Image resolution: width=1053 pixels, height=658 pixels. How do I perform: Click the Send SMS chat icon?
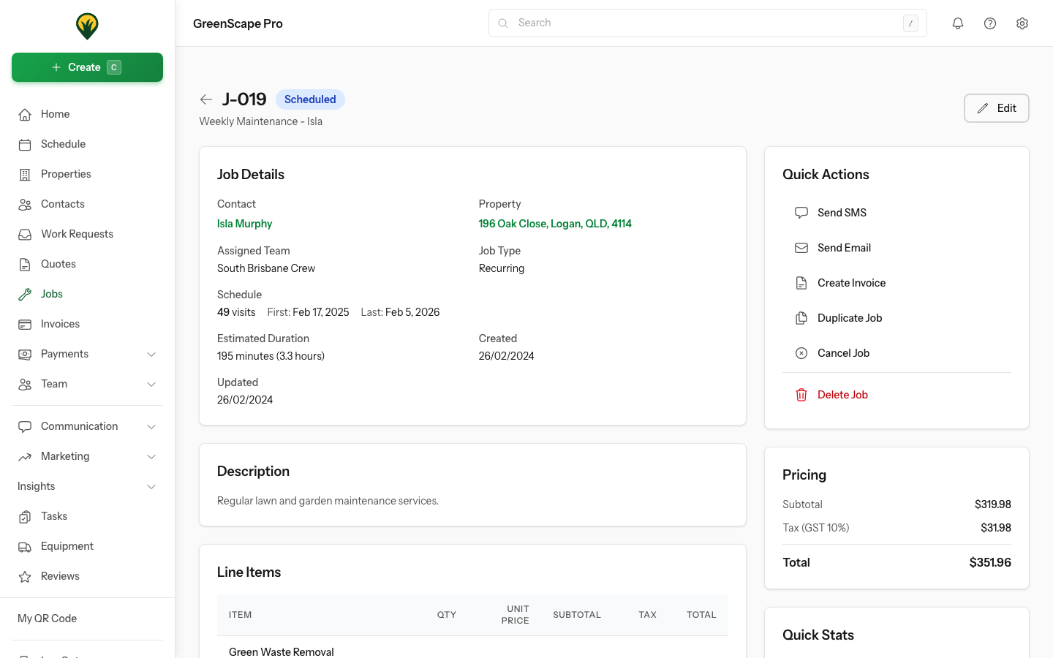801,212
